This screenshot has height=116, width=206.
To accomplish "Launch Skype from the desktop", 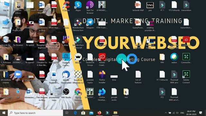I will click(78, 6).
